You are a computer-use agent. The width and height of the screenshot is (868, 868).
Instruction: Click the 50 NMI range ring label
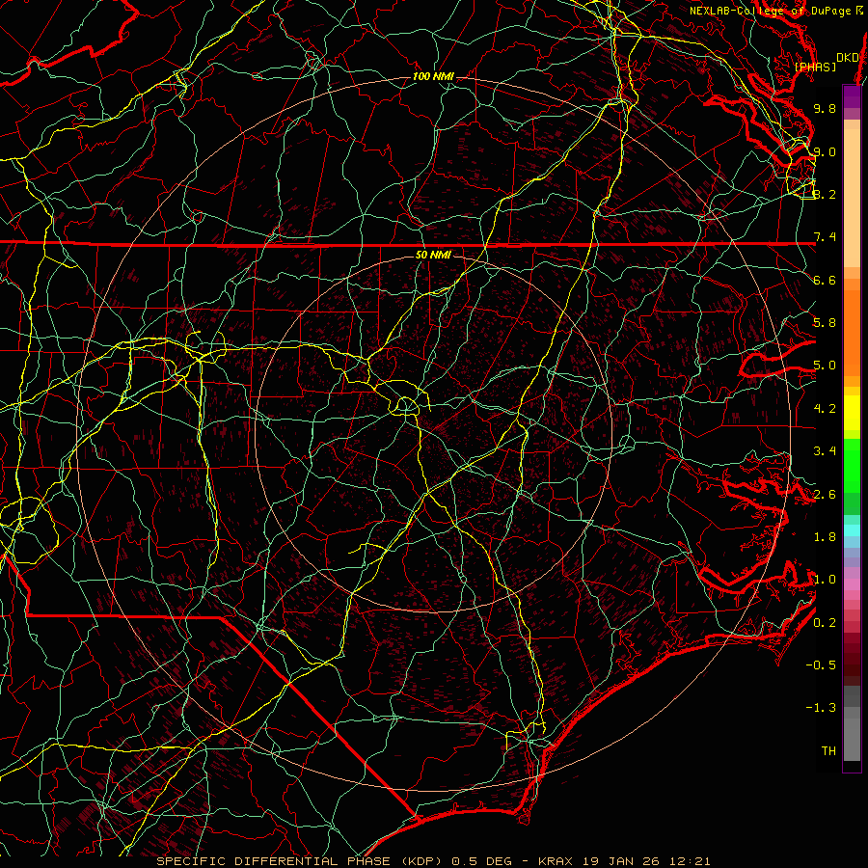[433, 255]
